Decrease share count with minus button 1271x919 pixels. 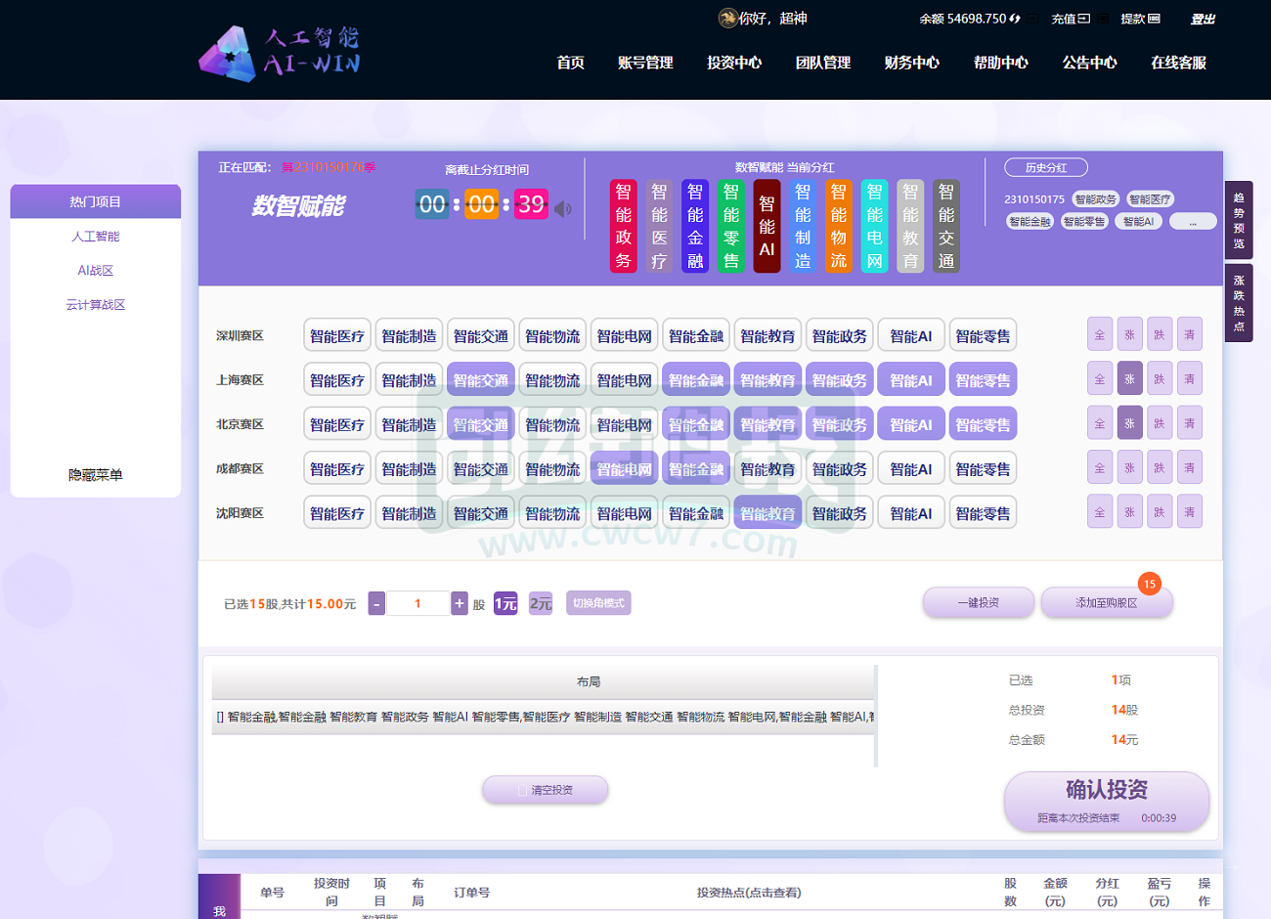[376, 604]
